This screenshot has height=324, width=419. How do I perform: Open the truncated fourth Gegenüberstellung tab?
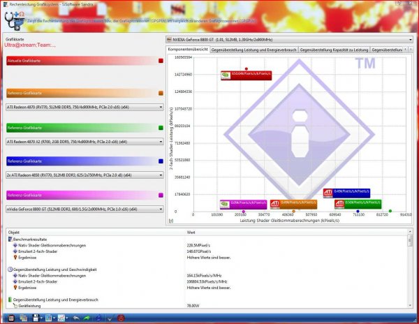tap(386, 50)
